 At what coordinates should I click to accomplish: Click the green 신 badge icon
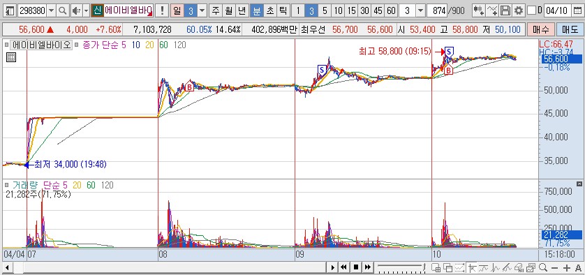click(x=97, y=10)
